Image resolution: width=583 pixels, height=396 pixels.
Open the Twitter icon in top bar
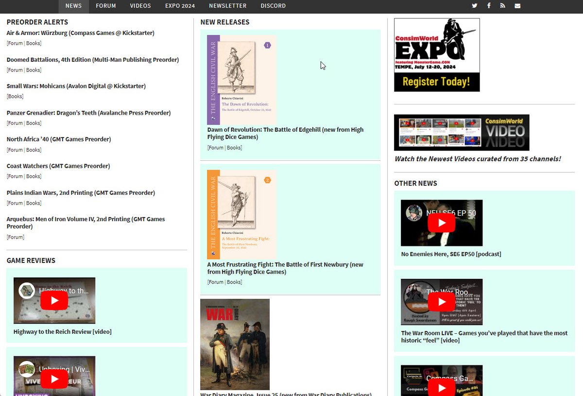(474, 6)
